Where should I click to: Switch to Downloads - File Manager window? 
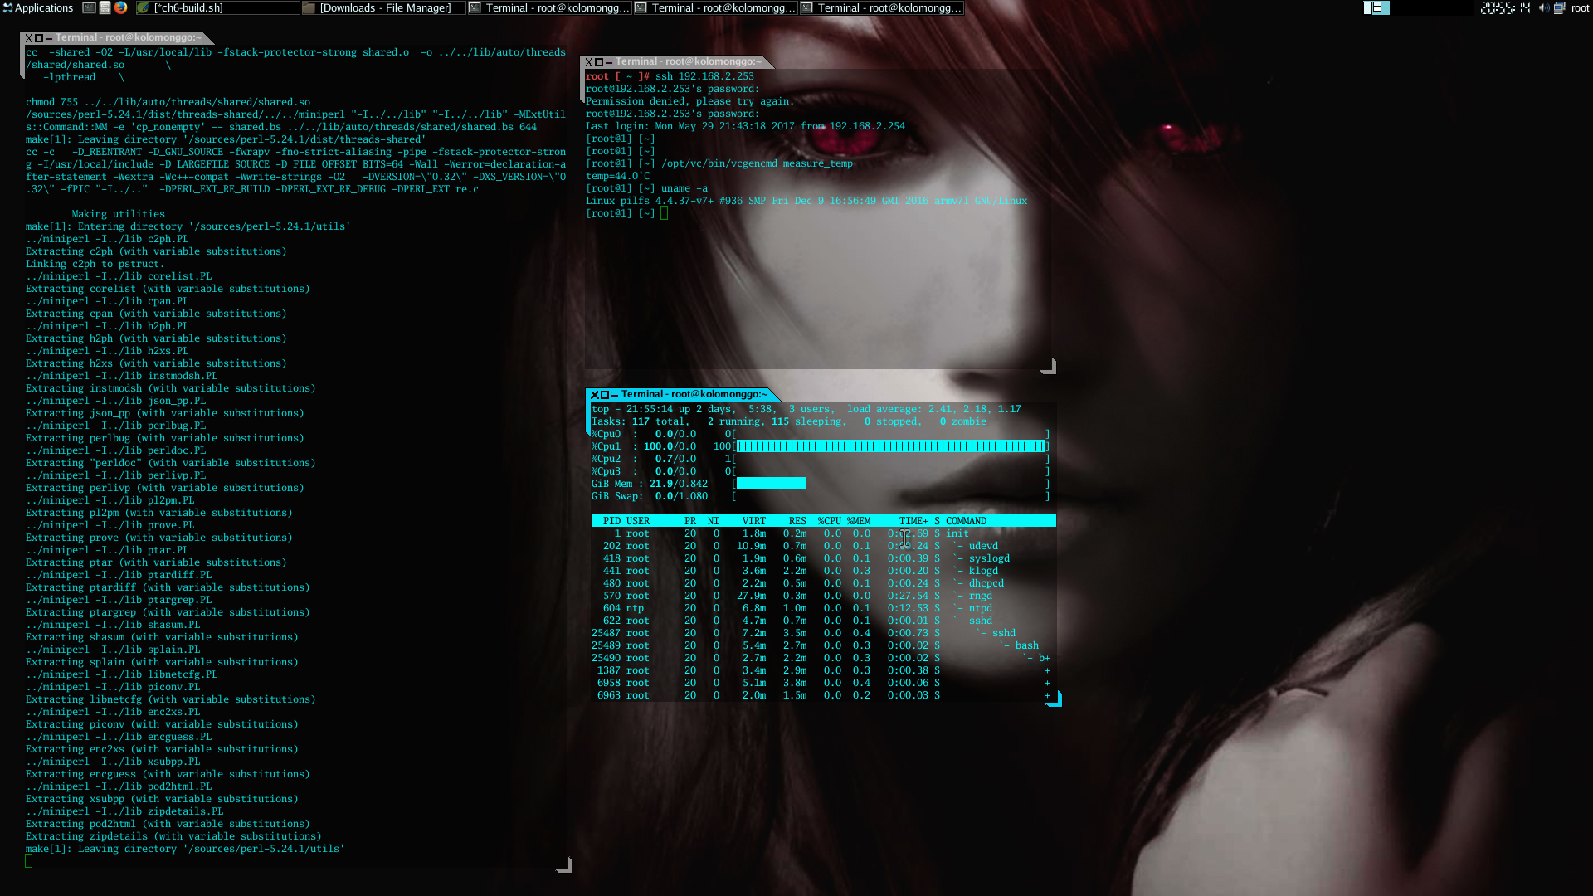tap(383, 7)
